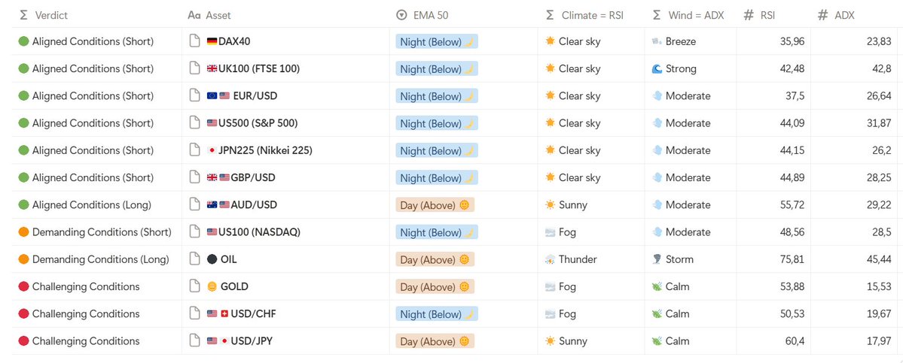Open the page icon beside JPN225 (Nikkei 225)

click(195, 150)
